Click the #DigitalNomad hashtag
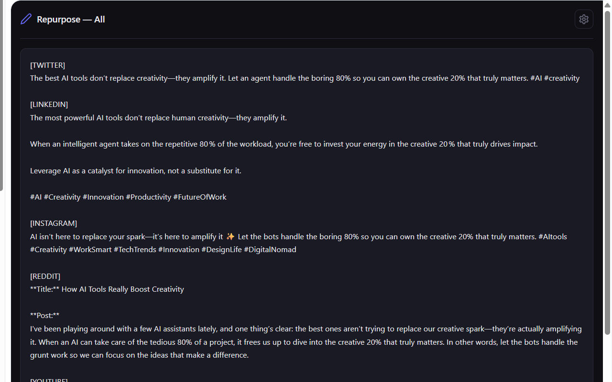Image resolution: width=612 pixels, height=382 pixels. click(270, 249)
